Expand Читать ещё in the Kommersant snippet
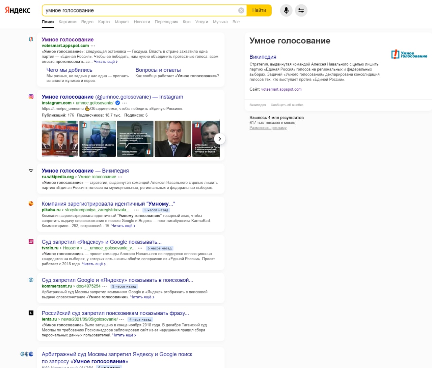 point(142,297)
